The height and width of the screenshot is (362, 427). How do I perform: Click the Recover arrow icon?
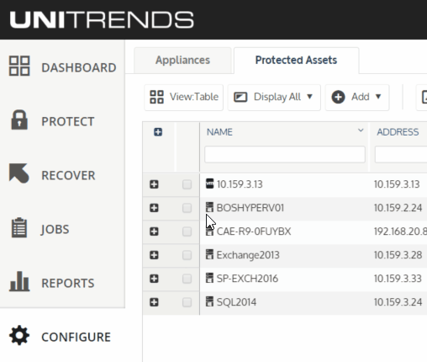point(19,173)
